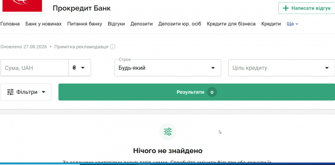Image resolution: width=335 pixels, height=165 pixels.
Task: Open the 'Головна' tab
Action: click(10, 24)
